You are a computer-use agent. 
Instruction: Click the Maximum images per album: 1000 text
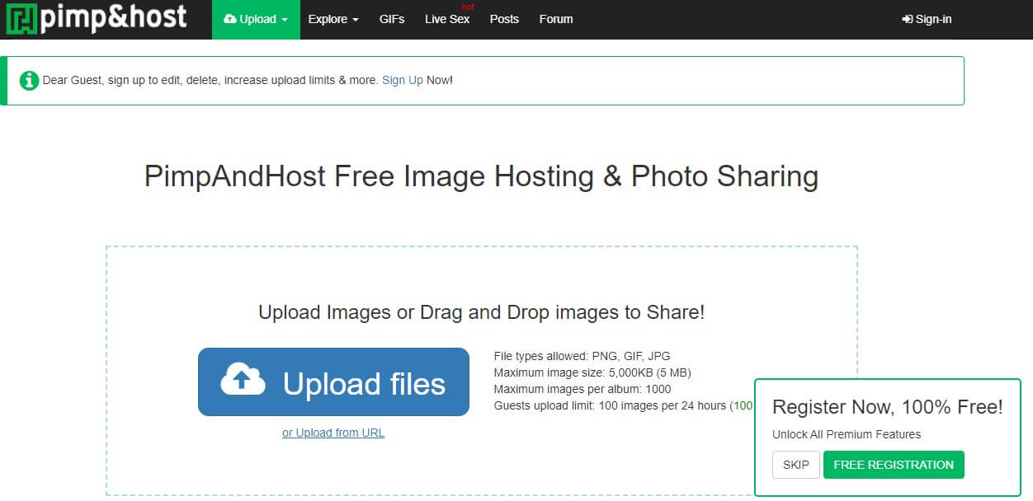tap(582, 389)
